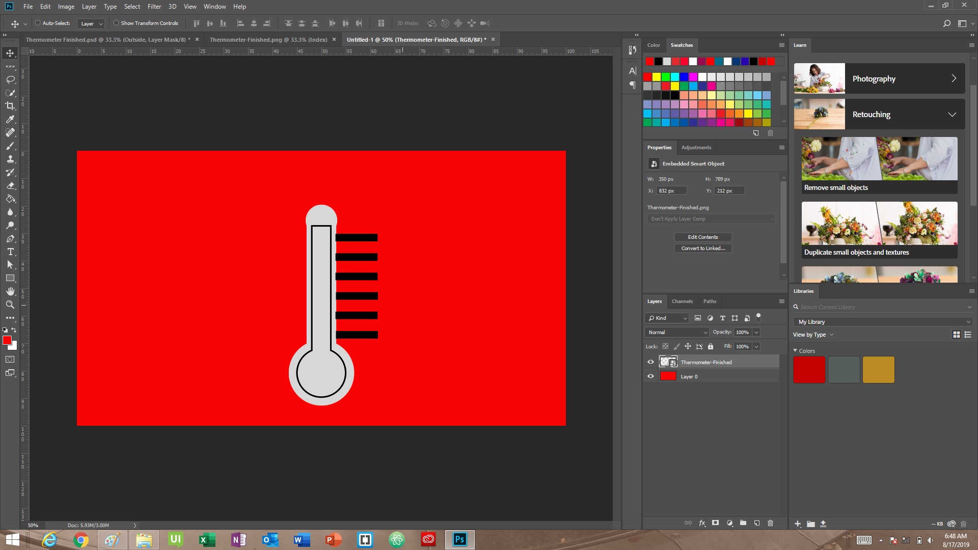The width and height of the screenshot is (978, 550).
Task: Open the Normal blend mode dropdown
Action: click(677, 332)
